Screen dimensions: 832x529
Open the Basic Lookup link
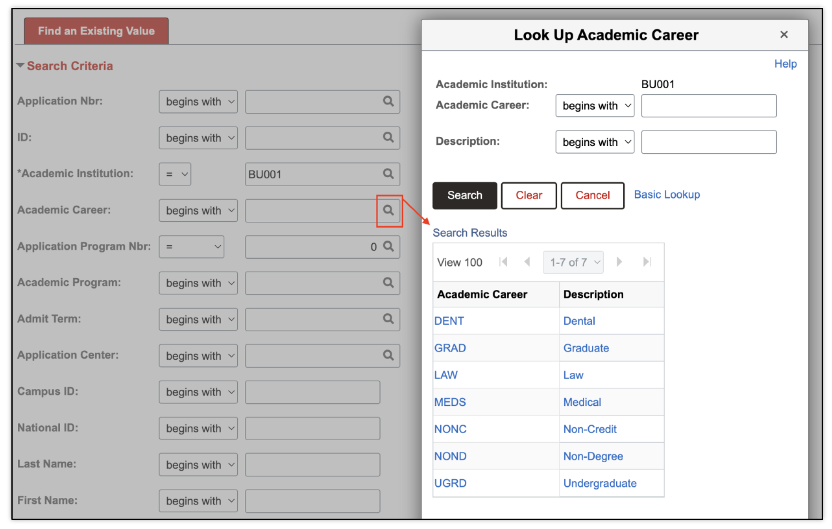(x=666, y=195)
